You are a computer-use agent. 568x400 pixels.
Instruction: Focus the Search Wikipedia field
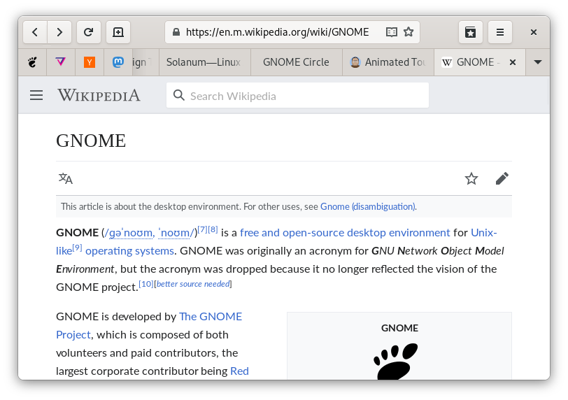[x=297, y=96]
